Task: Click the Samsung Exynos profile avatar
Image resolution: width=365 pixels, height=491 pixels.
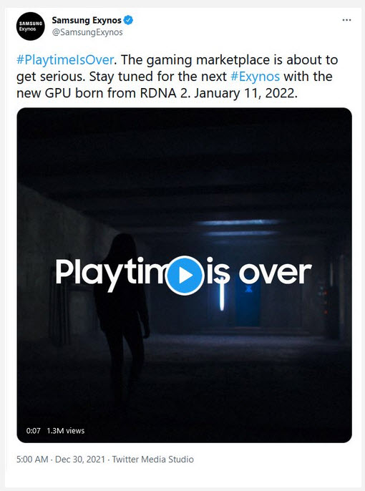Action: click(x=31, y=26)
